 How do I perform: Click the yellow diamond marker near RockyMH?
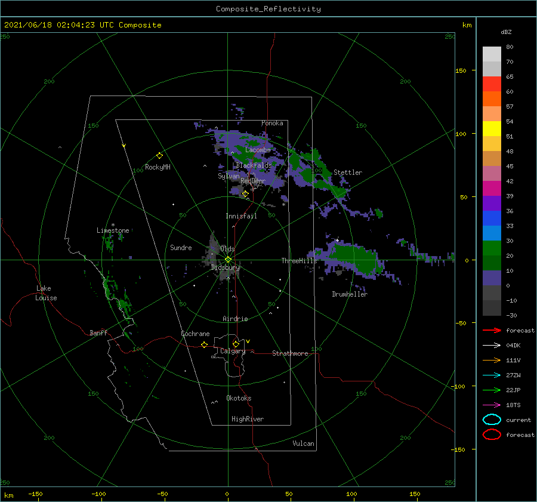pos(159,156)
